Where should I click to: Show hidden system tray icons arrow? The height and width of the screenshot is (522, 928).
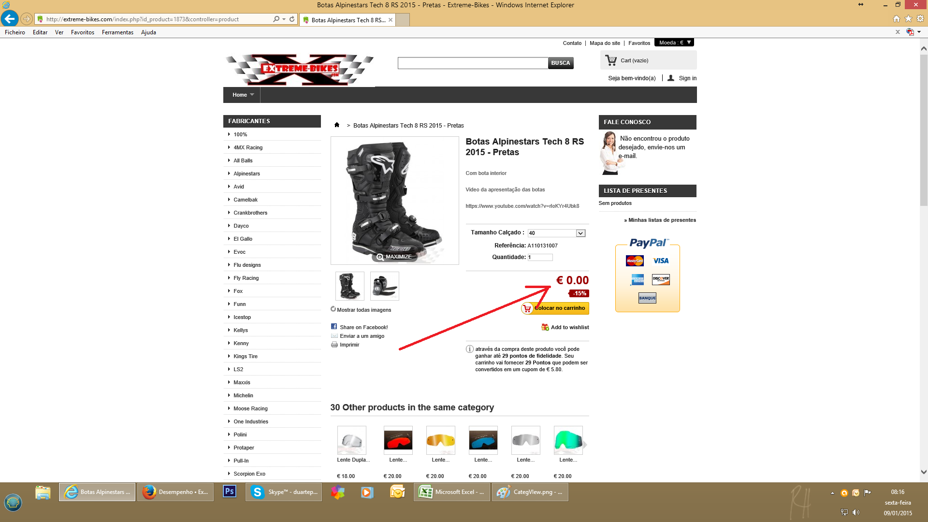click(832, 493)
